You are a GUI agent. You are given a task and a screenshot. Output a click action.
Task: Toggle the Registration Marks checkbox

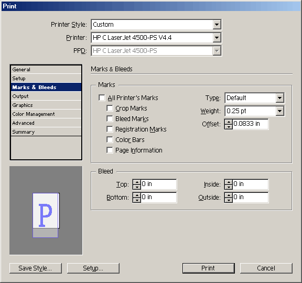[110, 129]
